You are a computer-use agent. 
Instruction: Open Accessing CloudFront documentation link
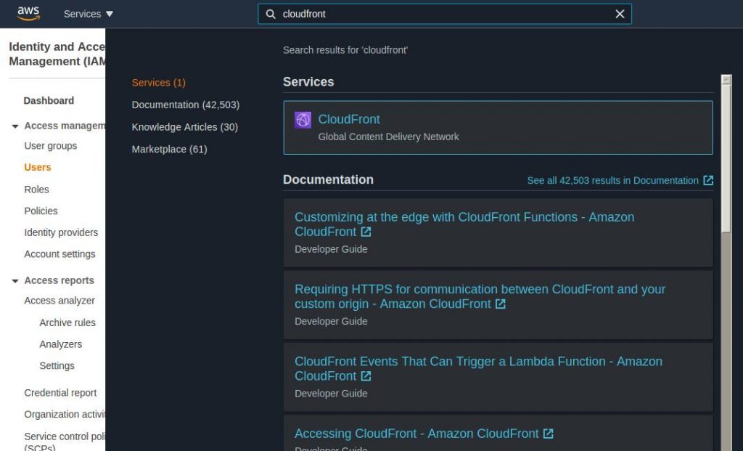[x=416, y=434]
